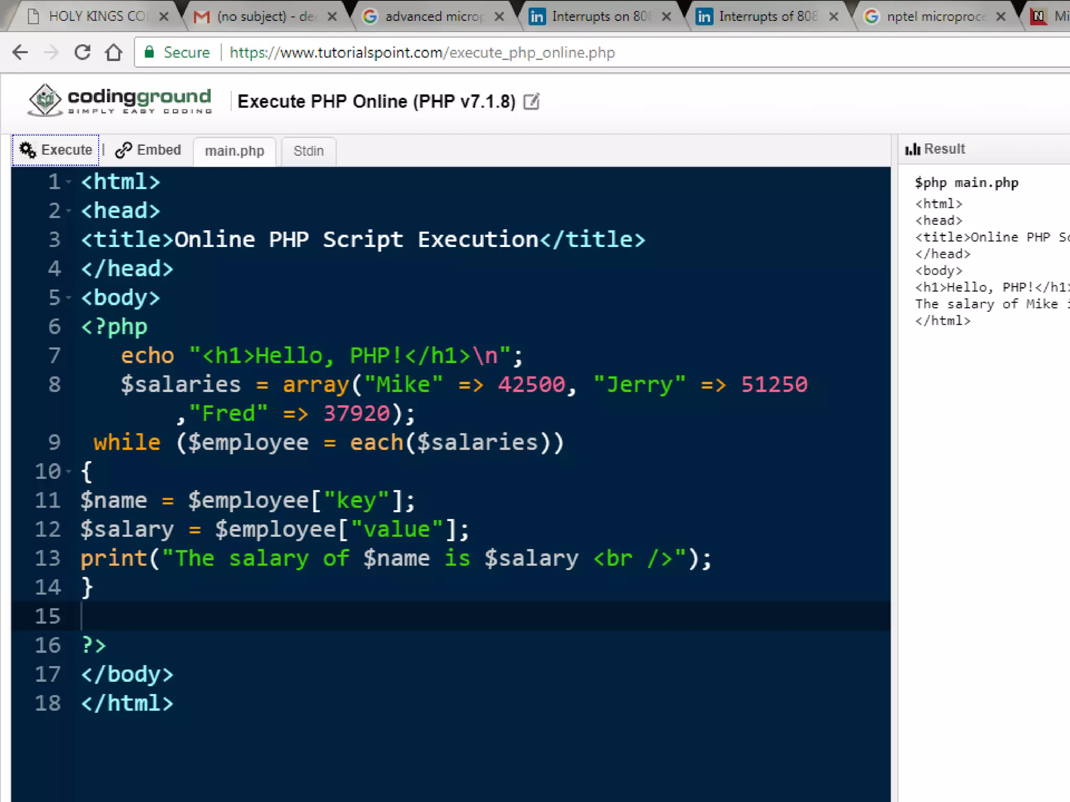The image size is (1070, 802).
Task: Click the browser back arrow
Action: coord(20,52)
